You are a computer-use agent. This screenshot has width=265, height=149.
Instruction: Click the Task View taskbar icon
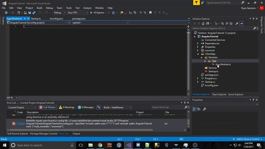tap(81, 145)
